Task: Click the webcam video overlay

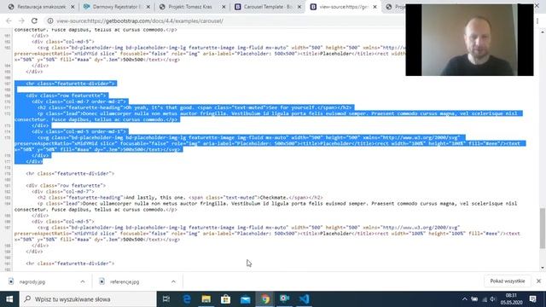Action: 469,40
